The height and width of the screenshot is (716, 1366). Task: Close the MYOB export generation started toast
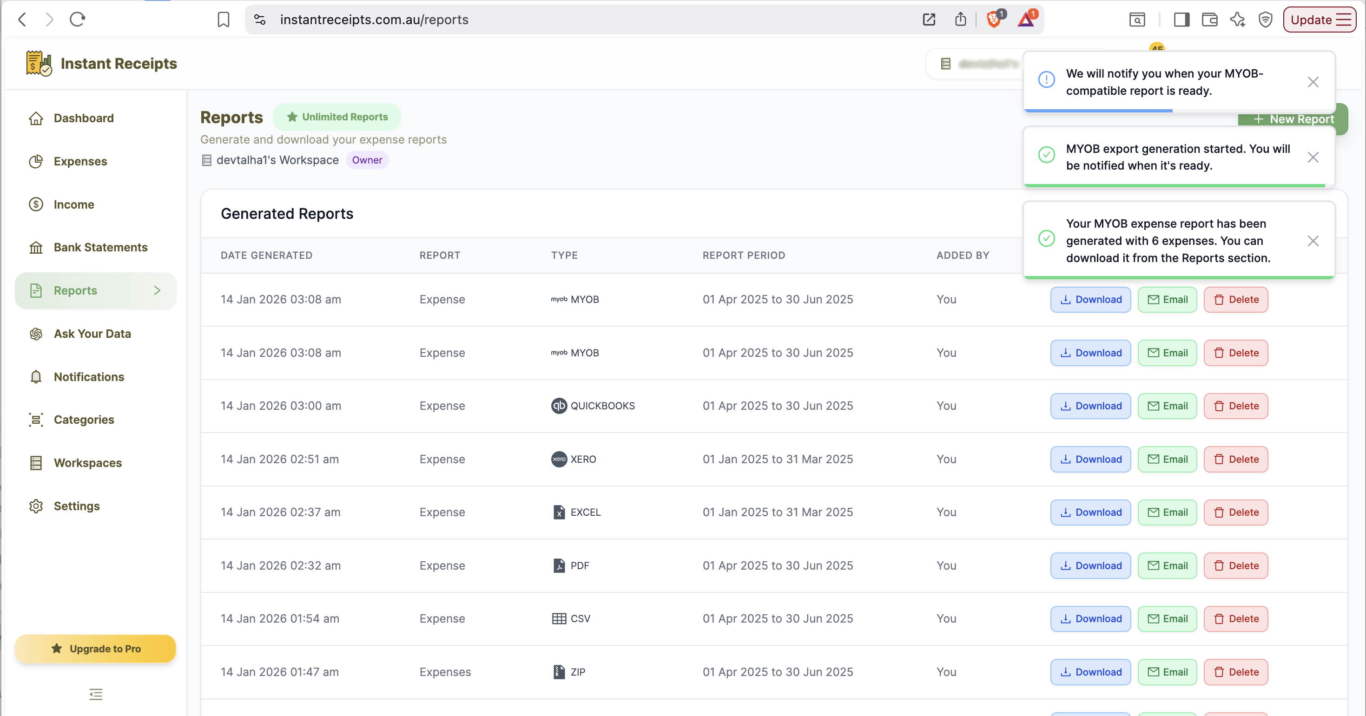(x=1313, y=158)
